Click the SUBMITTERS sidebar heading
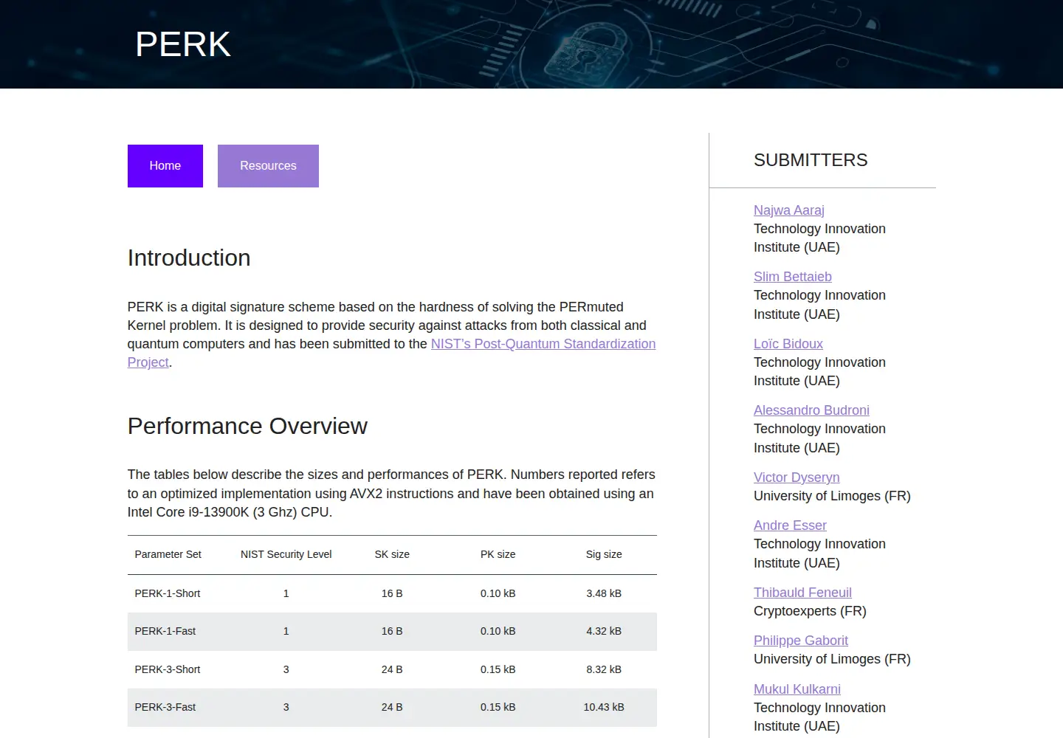The image size is (1063, 738). 811,160
